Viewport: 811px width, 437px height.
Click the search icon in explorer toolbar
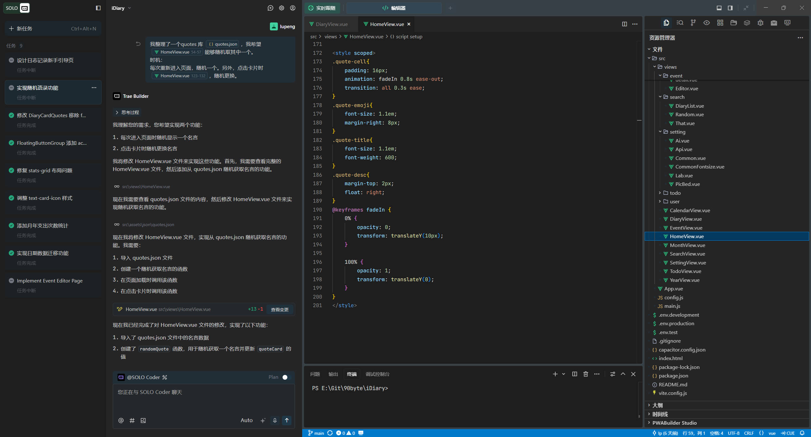click(x=680, y=23)
